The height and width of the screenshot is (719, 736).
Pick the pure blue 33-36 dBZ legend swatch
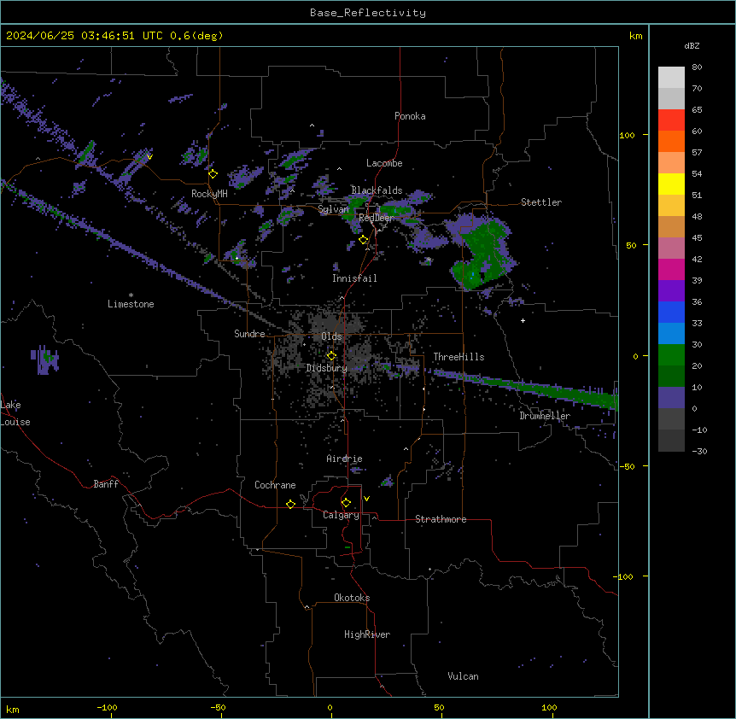[671, 312]
